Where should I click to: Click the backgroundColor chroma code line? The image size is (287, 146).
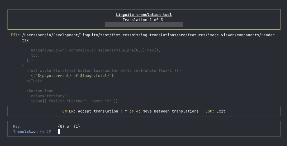coord(96,50)
